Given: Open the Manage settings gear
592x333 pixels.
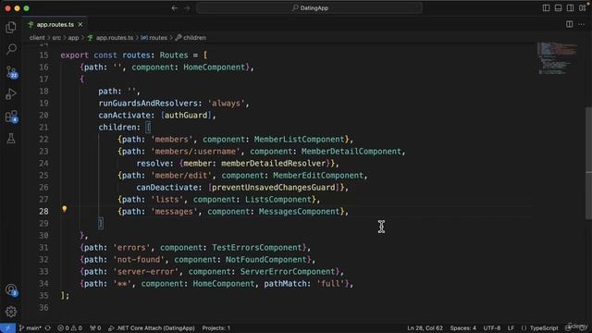Looking at the screenshot, I should click(x=11, y=312).
